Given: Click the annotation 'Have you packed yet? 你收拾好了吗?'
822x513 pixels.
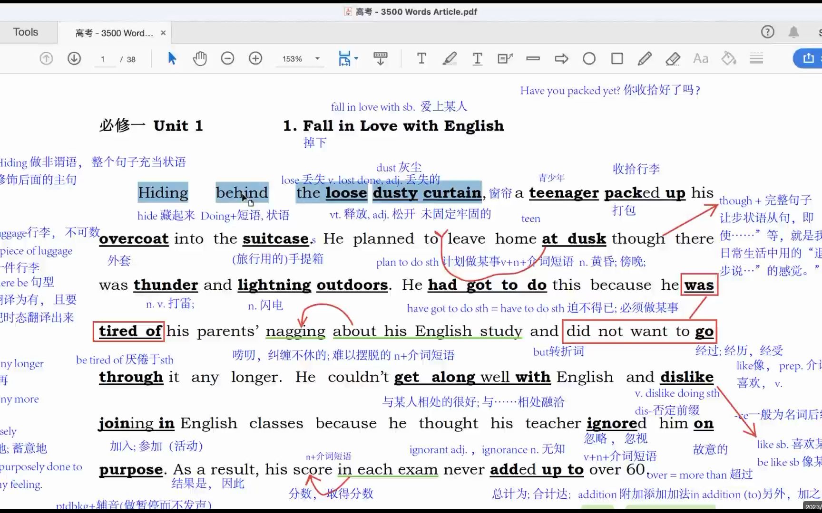Looking at the screenshot, I should (610, 90).
